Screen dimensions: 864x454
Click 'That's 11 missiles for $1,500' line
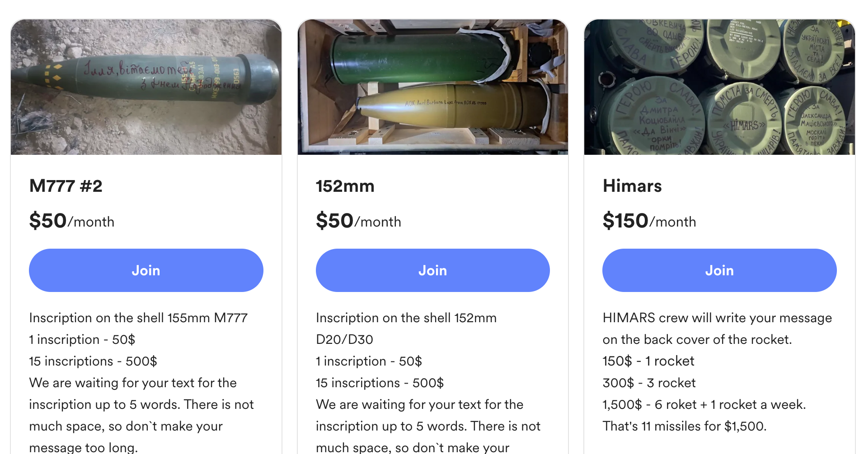[685, 426]
